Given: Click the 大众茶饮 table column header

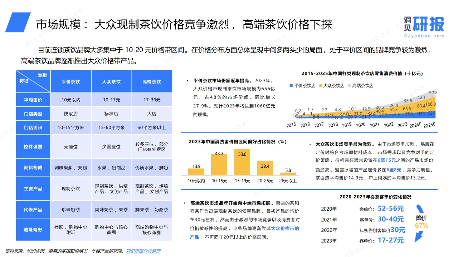Looking at the screenshot, I should tap(111, 82).
